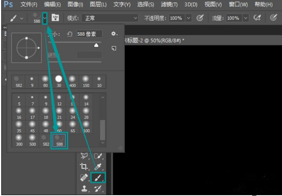Open the 滤镜(T) menu
This screenshot has width=282, height=196.
[x=169, y=5]
